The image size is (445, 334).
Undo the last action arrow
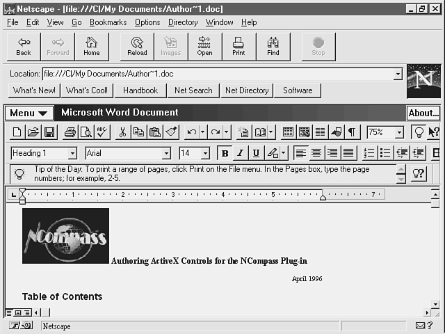[192, 132]
